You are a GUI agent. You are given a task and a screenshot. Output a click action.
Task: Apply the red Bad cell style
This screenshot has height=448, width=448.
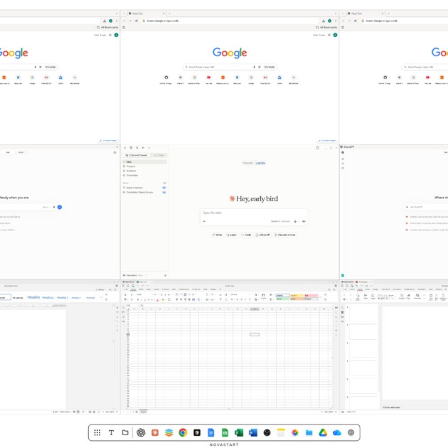[x=311, y=295]
